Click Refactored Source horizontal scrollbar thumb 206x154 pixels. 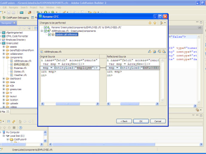(130, 104)
